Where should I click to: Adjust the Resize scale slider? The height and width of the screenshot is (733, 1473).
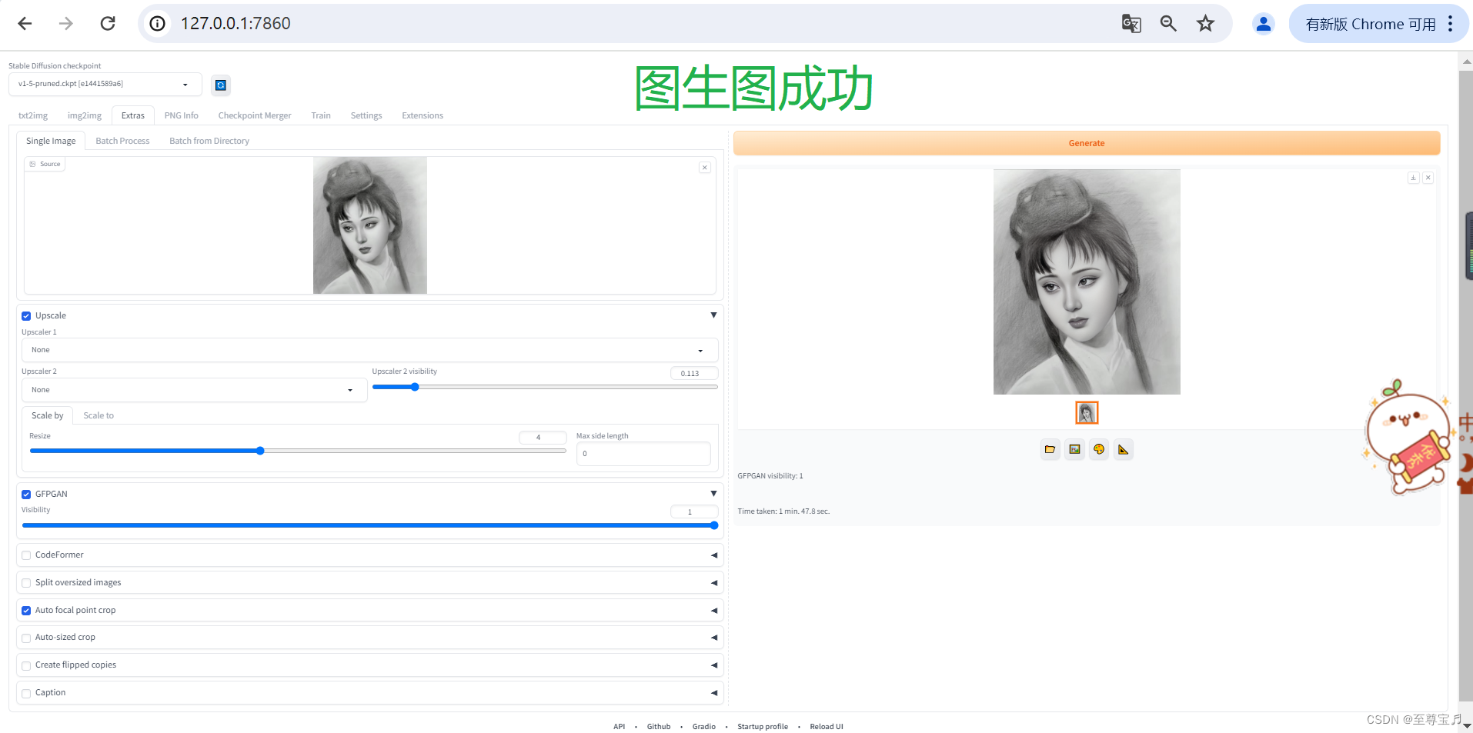pyautogui.click(x=297, y=451)
